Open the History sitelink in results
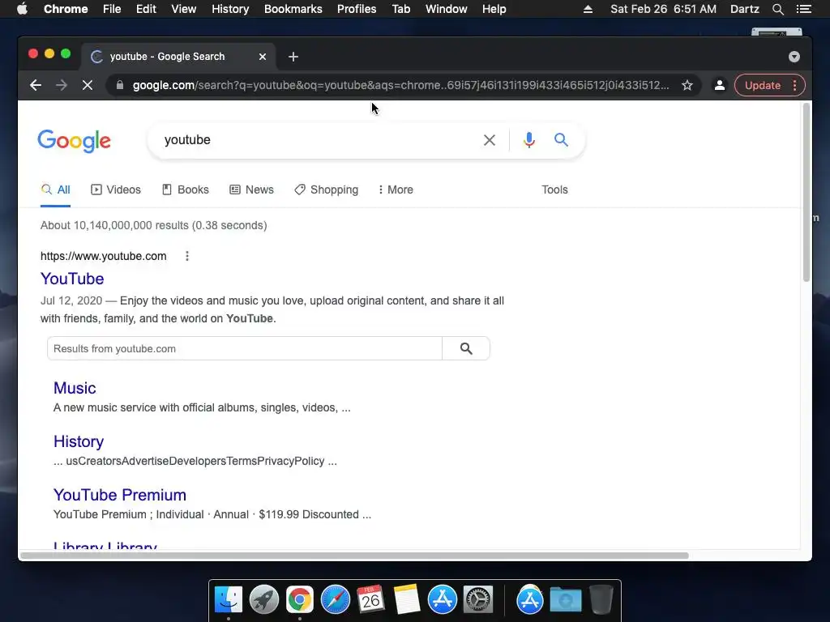Screen dimensions: 830x622 tap(79, 441)
